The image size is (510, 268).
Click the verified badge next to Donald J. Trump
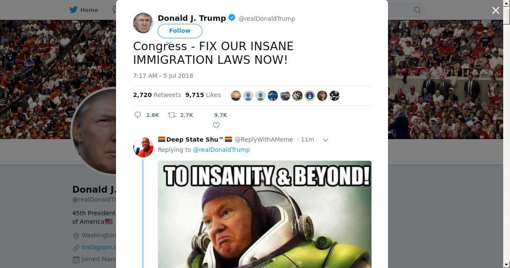pyautogui.click(x=232, y=18)
